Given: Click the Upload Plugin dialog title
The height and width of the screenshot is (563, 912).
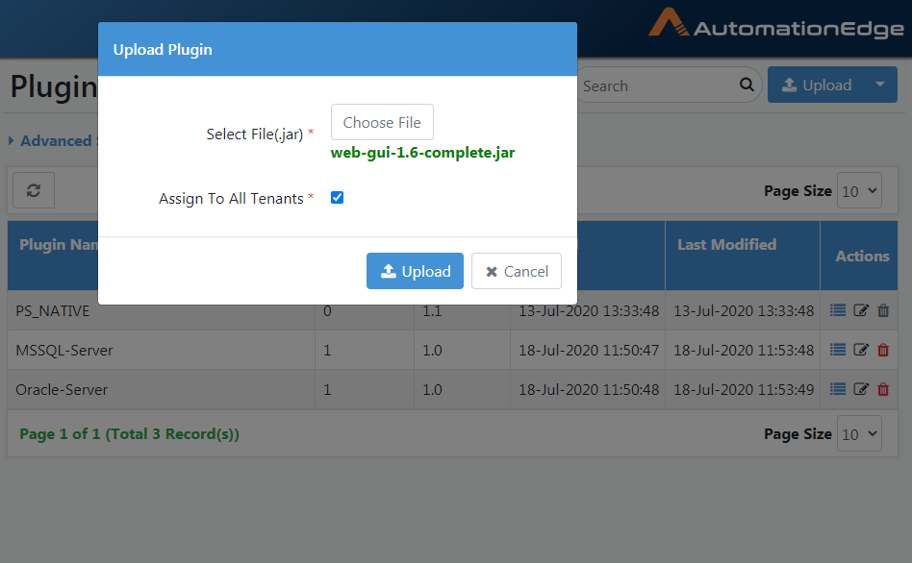Looking at the screenshot, I should coord(163,50).
